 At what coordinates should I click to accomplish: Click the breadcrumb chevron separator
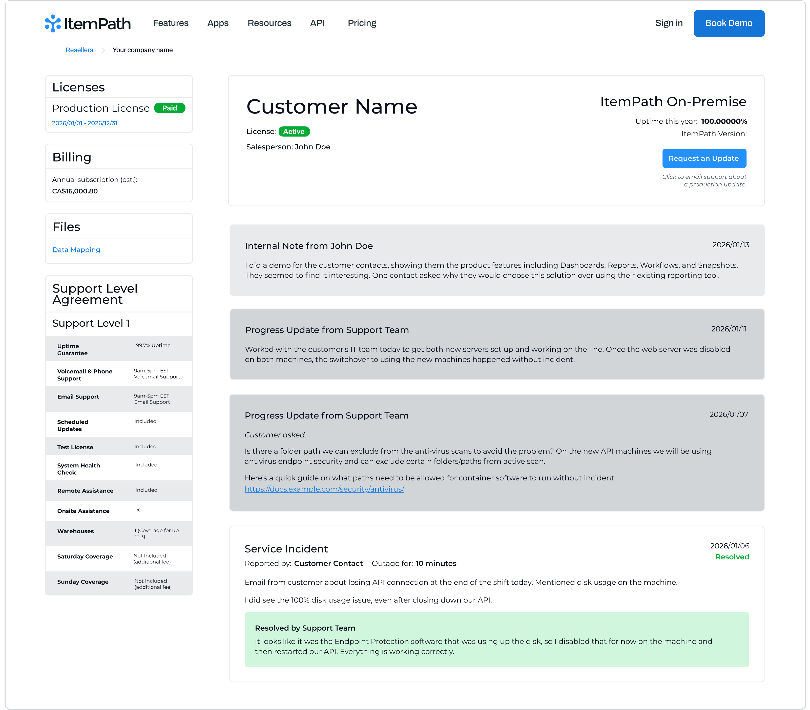pos(103,50)
